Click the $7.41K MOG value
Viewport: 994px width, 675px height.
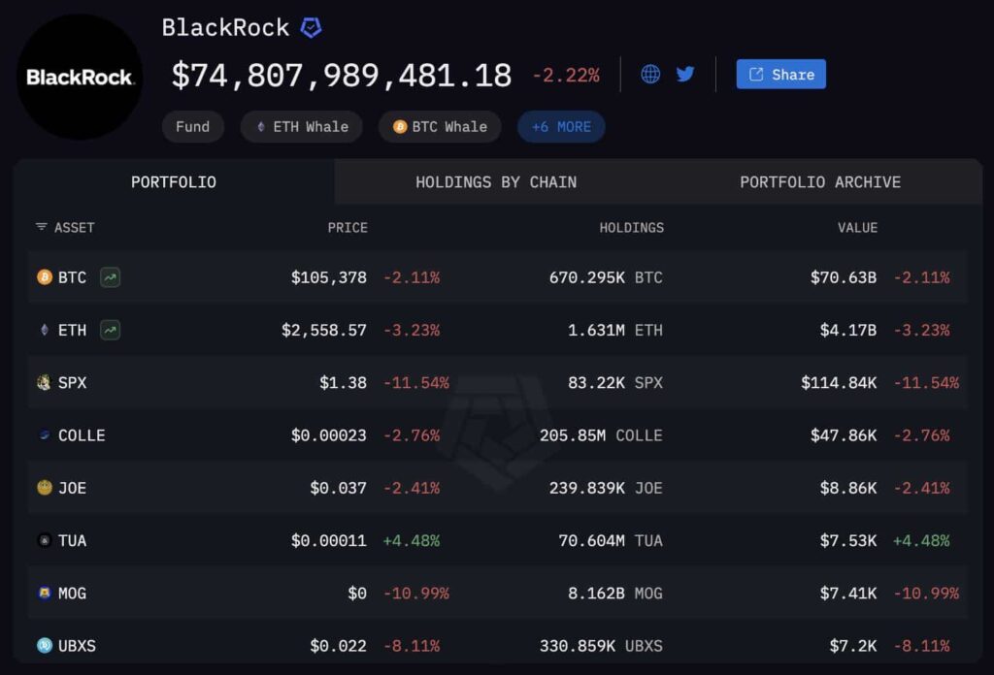848,593
